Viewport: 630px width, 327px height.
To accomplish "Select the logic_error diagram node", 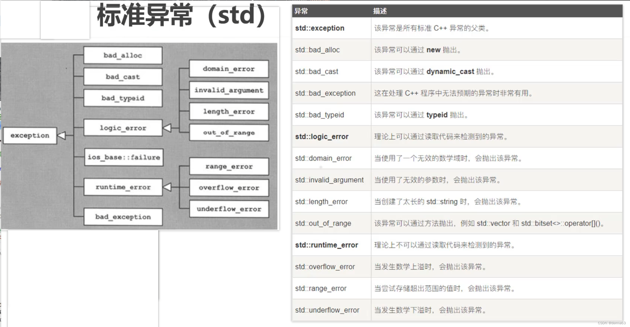I will click(x=123, y=128).
